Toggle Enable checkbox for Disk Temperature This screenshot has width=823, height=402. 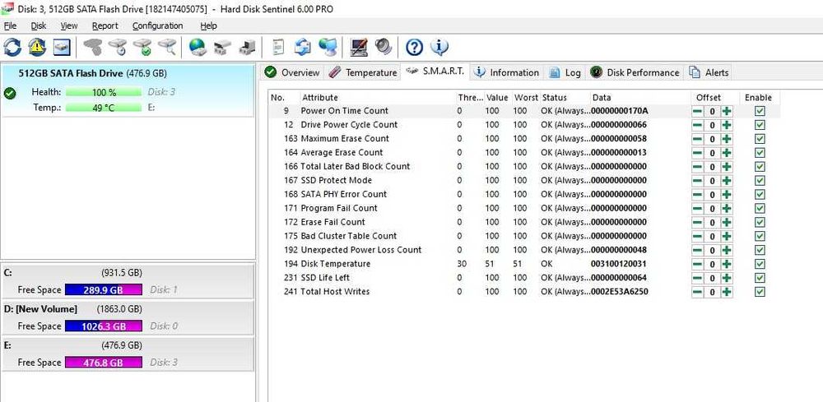[x=760, y=264]
